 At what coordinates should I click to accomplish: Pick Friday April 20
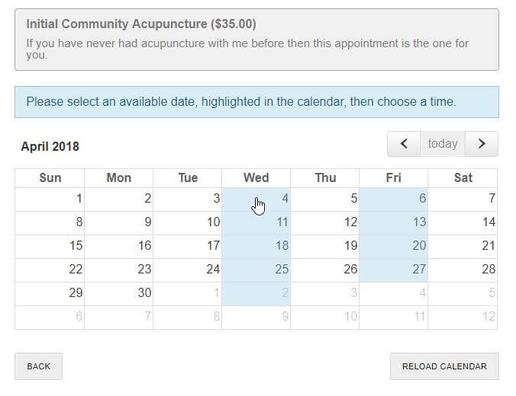[394, 247]
